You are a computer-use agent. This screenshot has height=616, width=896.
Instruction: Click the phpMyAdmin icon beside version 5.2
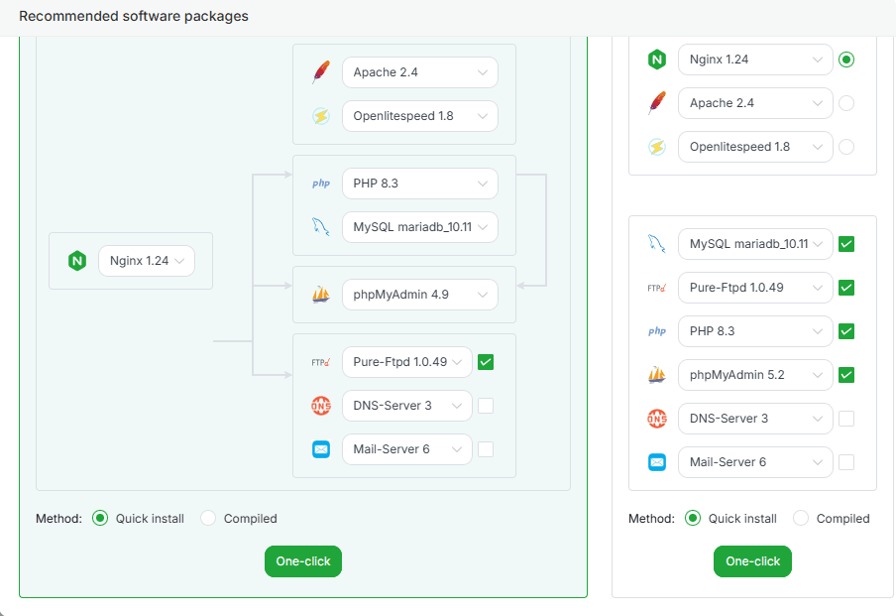pos(656,375)
